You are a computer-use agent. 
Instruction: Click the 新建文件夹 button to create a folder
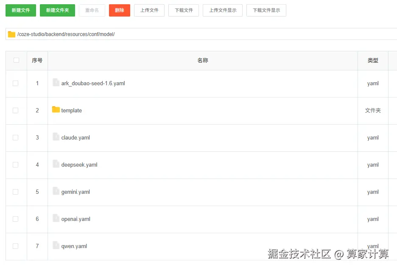[x=57, y=10]
